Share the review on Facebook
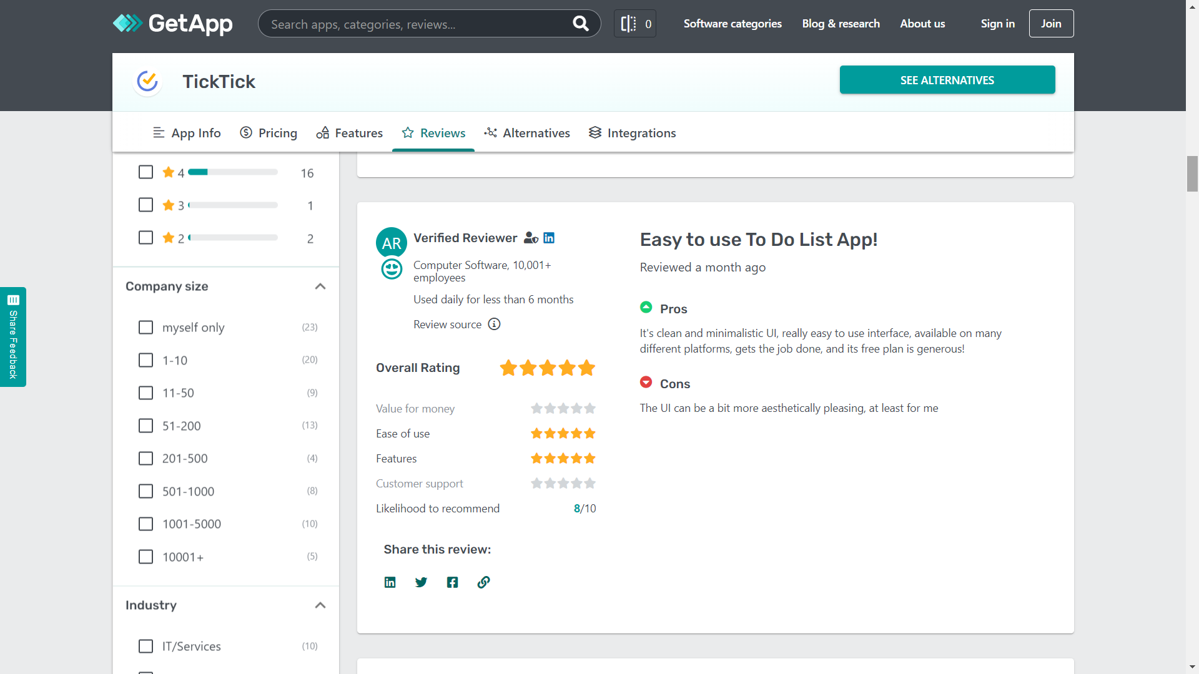1199x674 pixels. [452, 582]
